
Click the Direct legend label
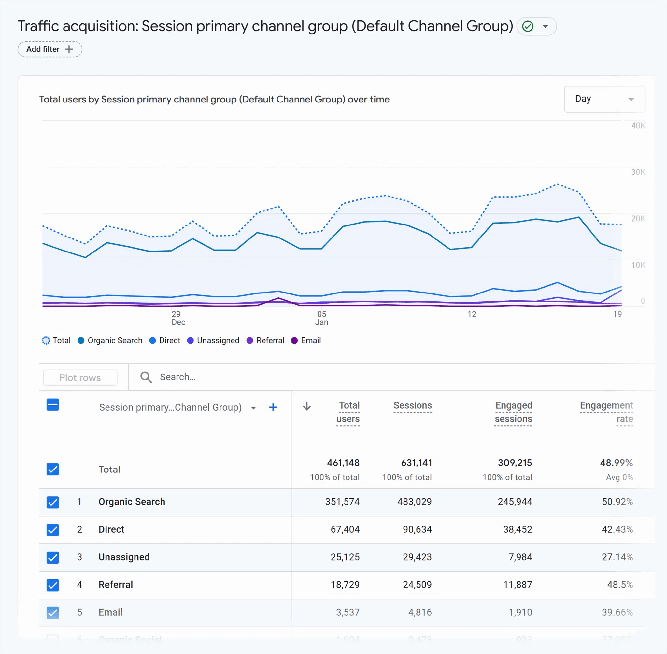(x=169, y=340)
